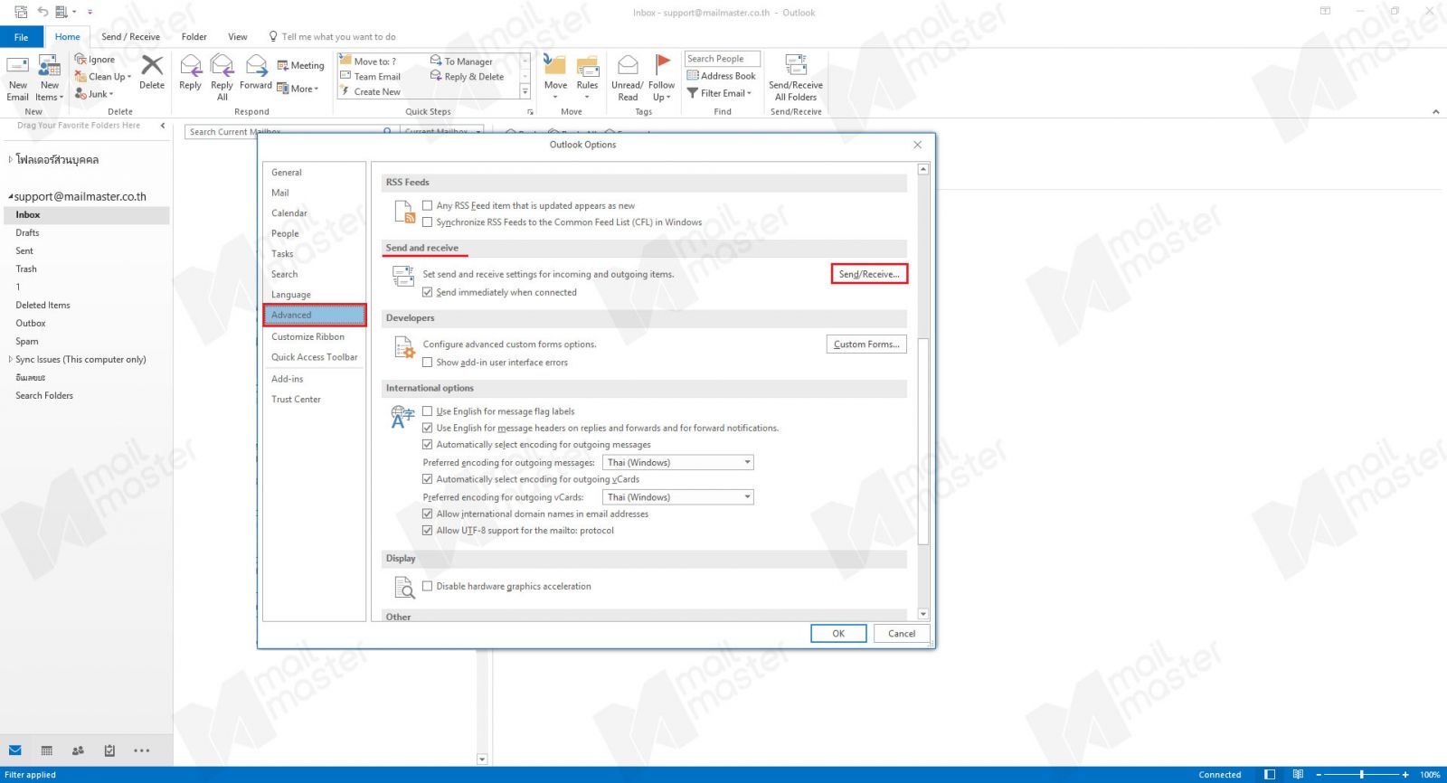1447x783 pixels.
Task: Switch to People view icon at bottom
Action: (x=78, y=750)
